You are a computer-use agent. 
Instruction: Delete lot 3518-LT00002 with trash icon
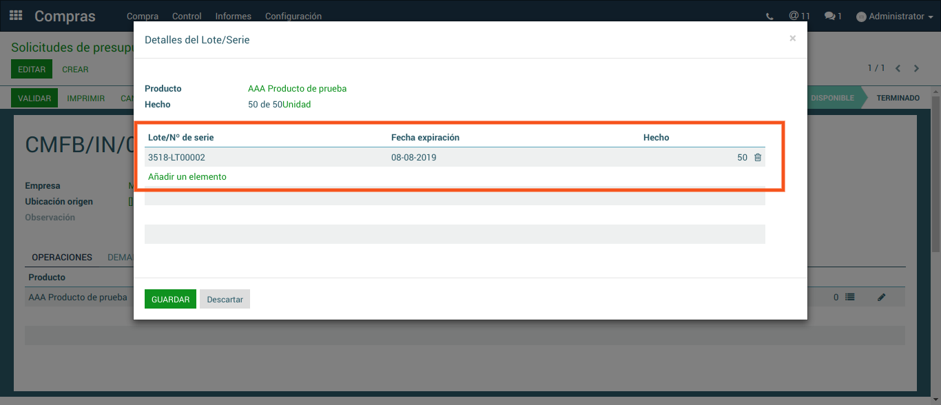pyautogui.click(x=758, y=158)
